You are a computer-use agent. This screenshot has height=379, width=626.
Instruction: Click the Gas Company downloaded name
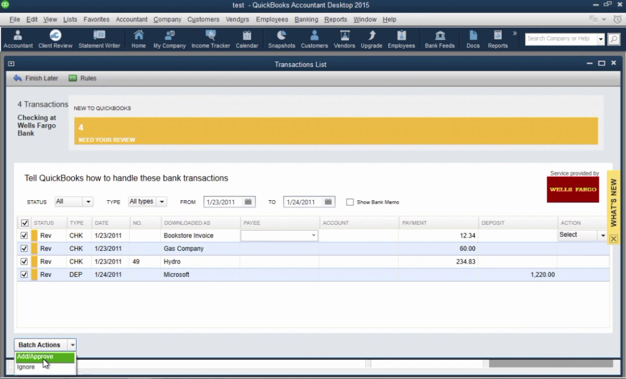184,249
